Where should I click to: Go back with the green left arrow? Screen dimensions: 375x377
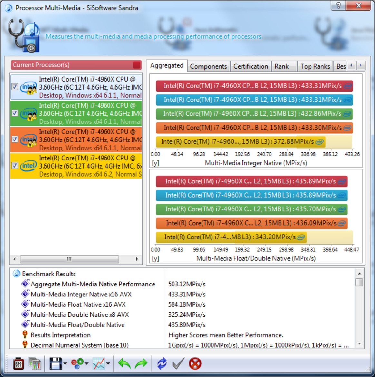point(124,363)
